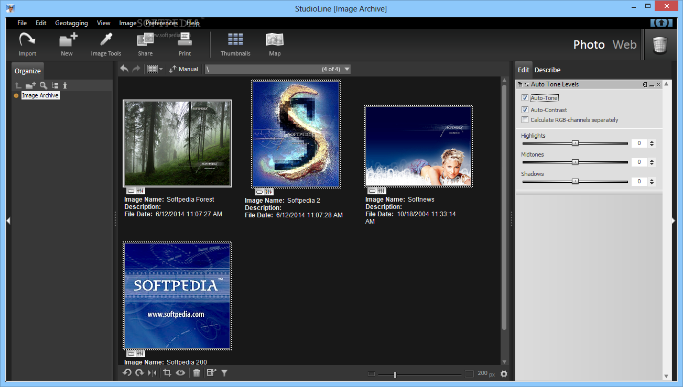Click the Midtones slider handle

pyautogui.click(x=575, y=162)
